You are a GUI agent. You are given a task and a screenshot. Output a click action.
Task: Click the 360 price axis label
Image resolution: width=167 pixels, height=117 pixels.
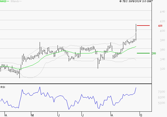tap(162, 50)
